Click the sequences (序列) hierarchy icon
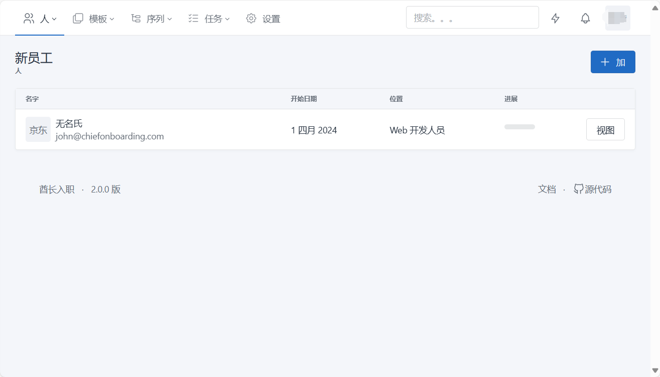This screenshot has width=660, height=377. pos(136,19)
